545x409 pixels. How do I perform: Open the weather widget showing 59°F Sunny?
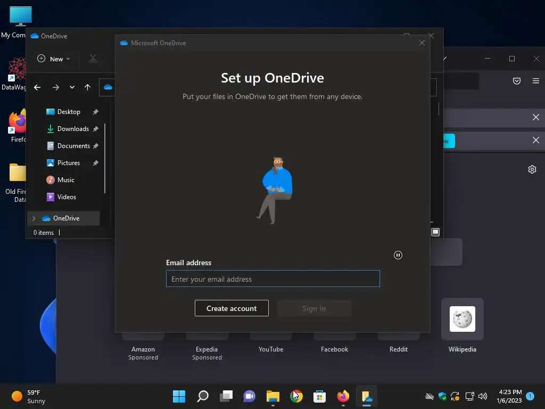click(29, 396)
